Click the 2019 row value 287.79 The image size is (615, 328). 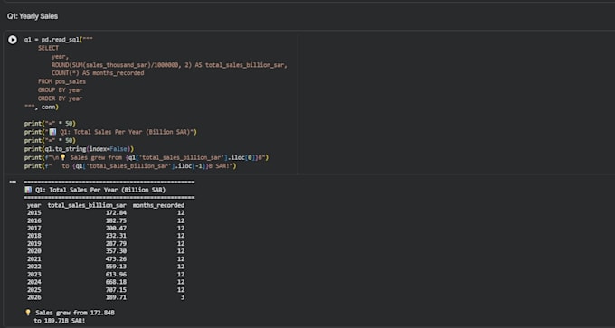click(x=116, y=244)
